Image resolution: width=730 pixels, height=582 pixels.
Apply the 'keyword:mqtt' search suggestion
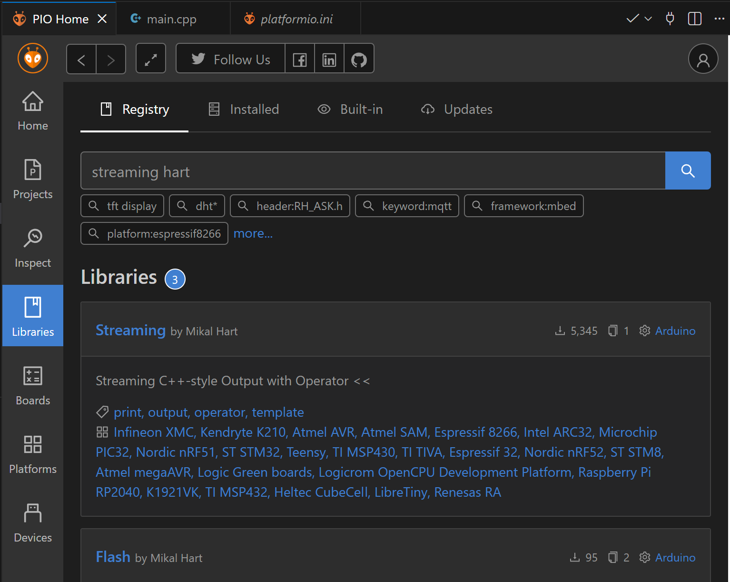407,206
